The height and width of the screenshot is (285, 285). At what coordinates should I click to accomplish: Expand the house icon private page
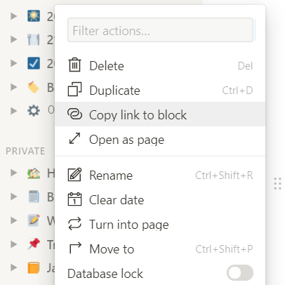(x=14, y=173)
